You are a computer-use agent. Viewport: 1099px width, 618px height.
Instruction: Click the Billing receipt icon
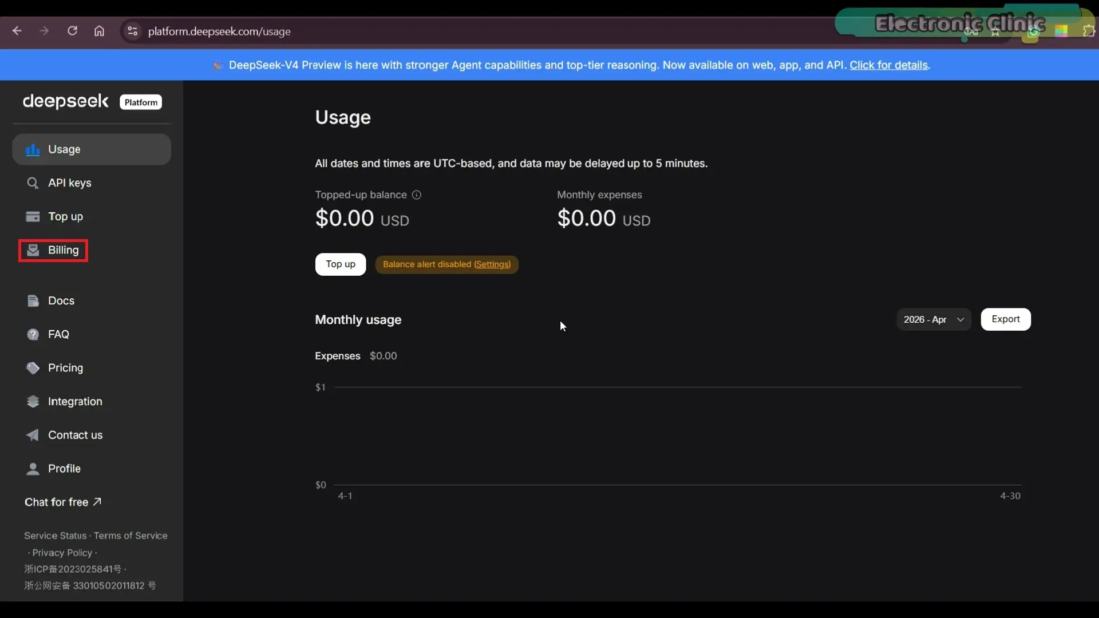33,250
